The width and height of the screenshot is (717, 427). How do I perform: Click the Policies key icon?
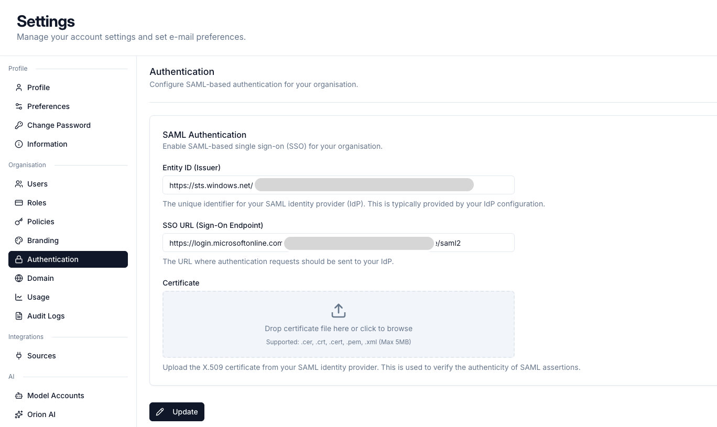pos(18,222)
